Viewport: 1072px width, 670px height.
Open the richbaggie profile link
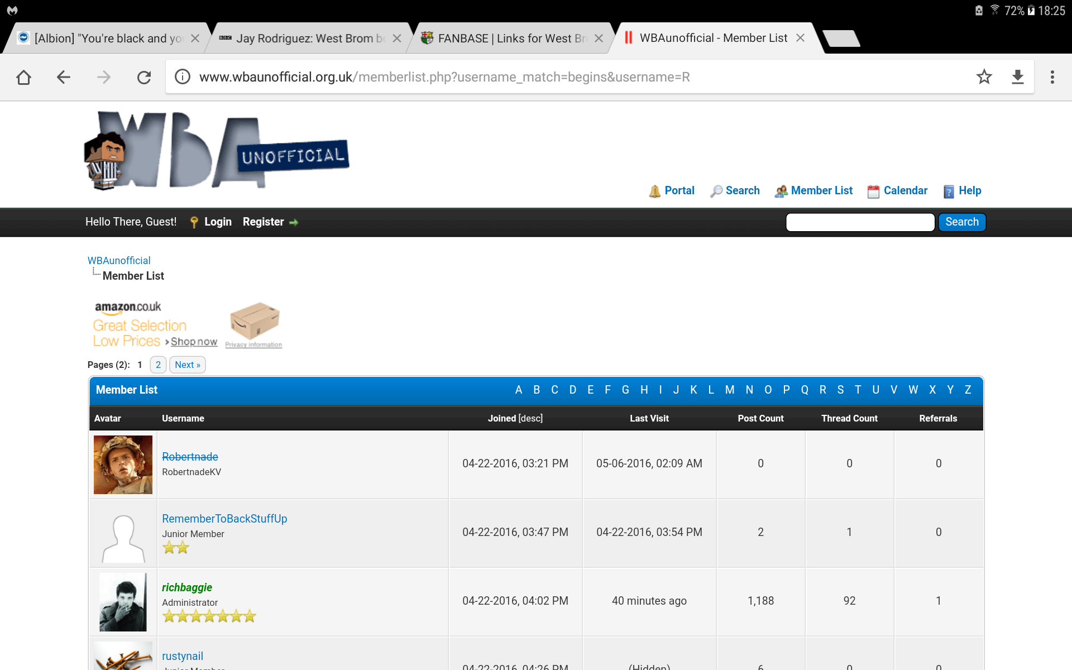tap(187, 587)
